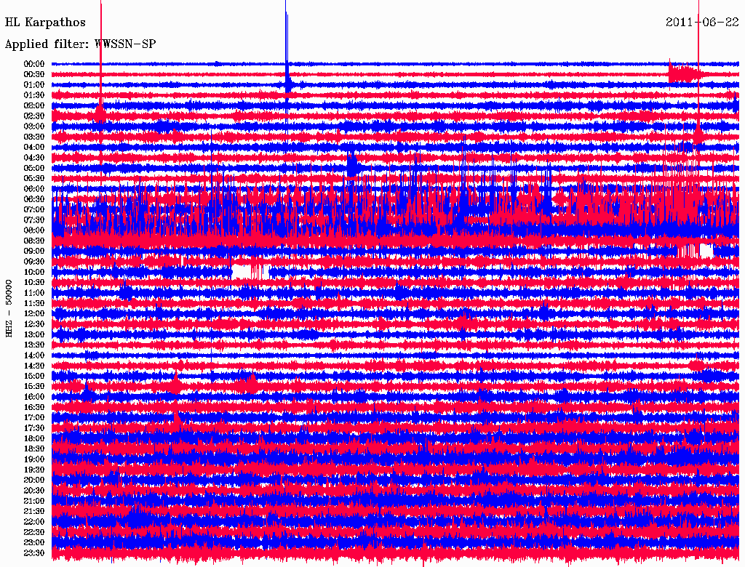Select the 09:00 time label

pyautogui.click(x=34, y=252)
